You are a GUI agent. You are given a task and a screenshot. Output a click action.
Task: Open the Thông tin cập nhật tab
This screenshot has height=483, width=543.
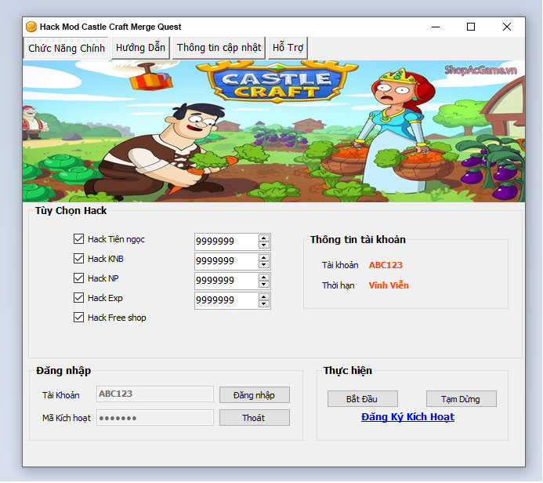(219, 48)
